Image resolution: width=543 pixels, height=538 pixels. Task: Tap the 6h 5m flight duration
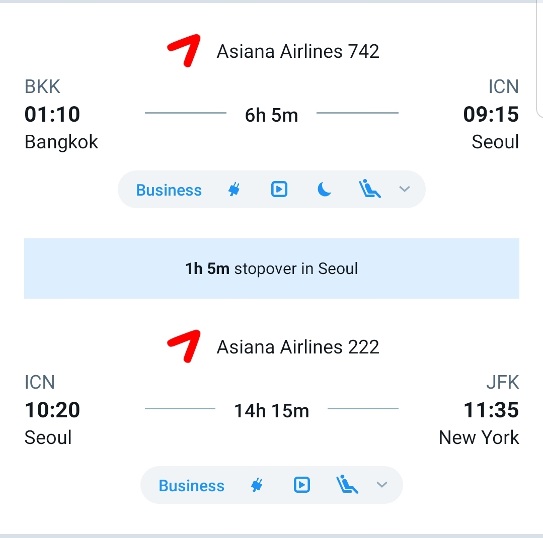tap(272, 115)
